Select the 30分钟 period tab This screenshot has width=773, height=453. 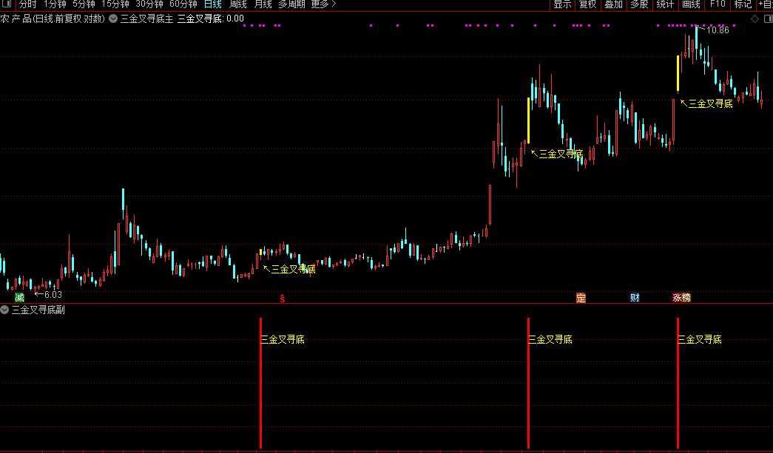click(x=149, y=5)
